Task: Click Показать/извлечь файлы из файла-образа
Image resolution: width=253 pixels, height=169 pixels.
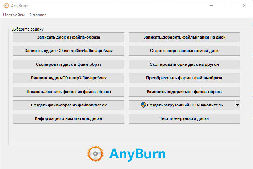Action: (69, 92)
